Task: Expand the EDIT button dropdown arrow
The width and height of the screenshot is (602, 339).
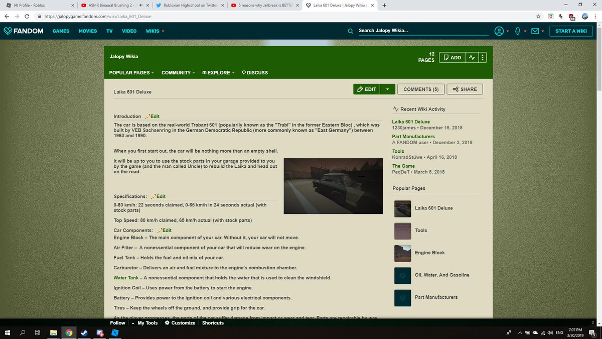Action: [388, 89]
